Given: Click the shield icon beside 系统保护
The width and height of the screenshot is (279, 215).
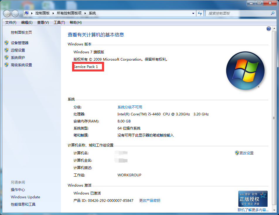Looking at the screenshot, I should pyautogui.click(x=6, y=57).
